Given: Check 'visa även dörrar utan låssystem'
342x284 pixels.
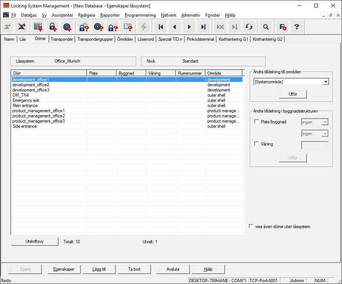Looking at the screenshot, I should click(251, 226).
